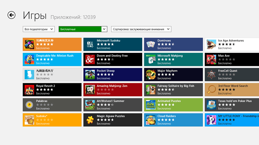Open Microsoft Mahjong icon

pos(151,60)
